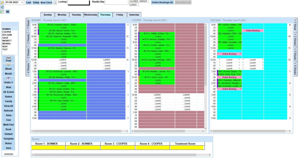The height and width of the screenshot is (158, 300).
Task: Switch to the Friday tab
Action: (x=120, y=15)
